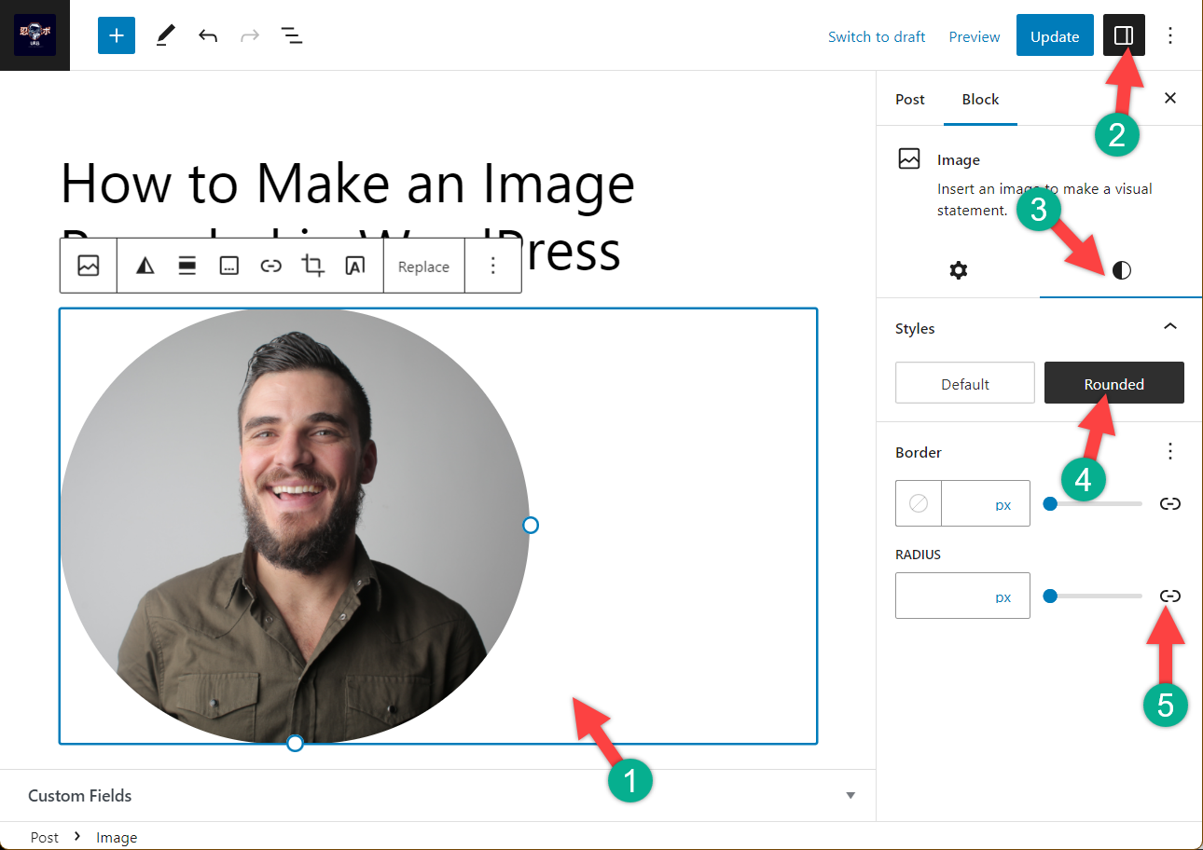This screenshot has height=850, width=1203.
Task: Click the block inserter plus button
Action: 117,35
